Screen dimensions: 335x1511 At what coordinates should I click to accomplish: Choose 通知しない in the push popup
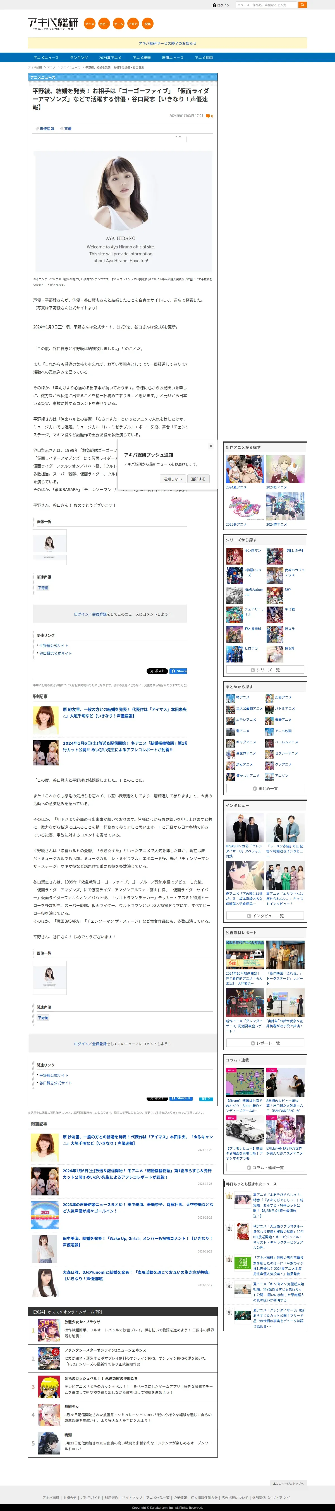[173, 479]
